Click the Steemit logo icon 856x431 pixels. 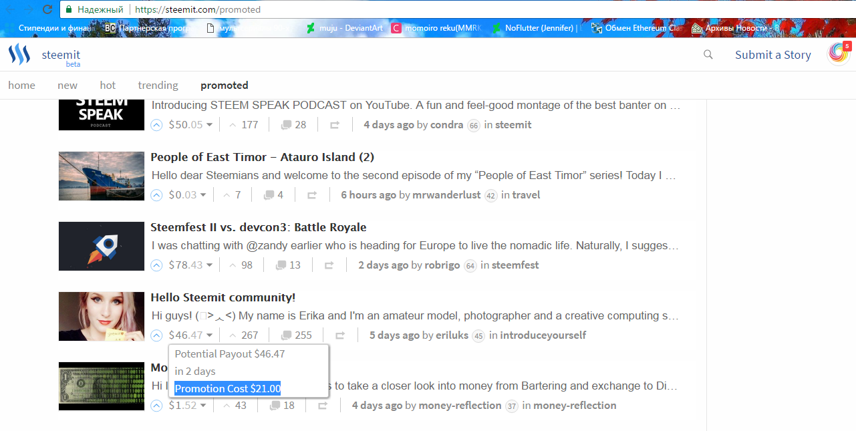[19, 55]
